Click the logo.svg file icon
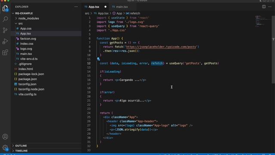The image size is (275, 155). tap(17, 49)
